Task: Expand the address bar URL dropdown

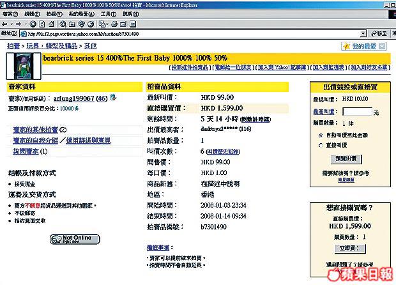Action: click(x=363, y=34)
